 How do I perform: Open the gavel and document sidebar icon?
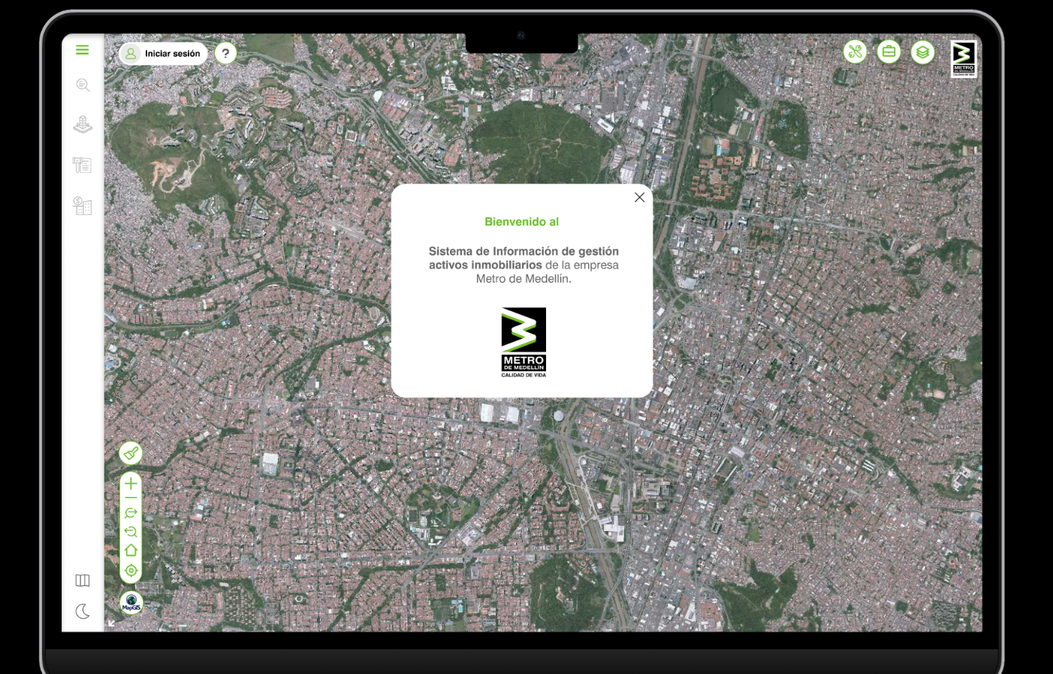tap(83, 165)
